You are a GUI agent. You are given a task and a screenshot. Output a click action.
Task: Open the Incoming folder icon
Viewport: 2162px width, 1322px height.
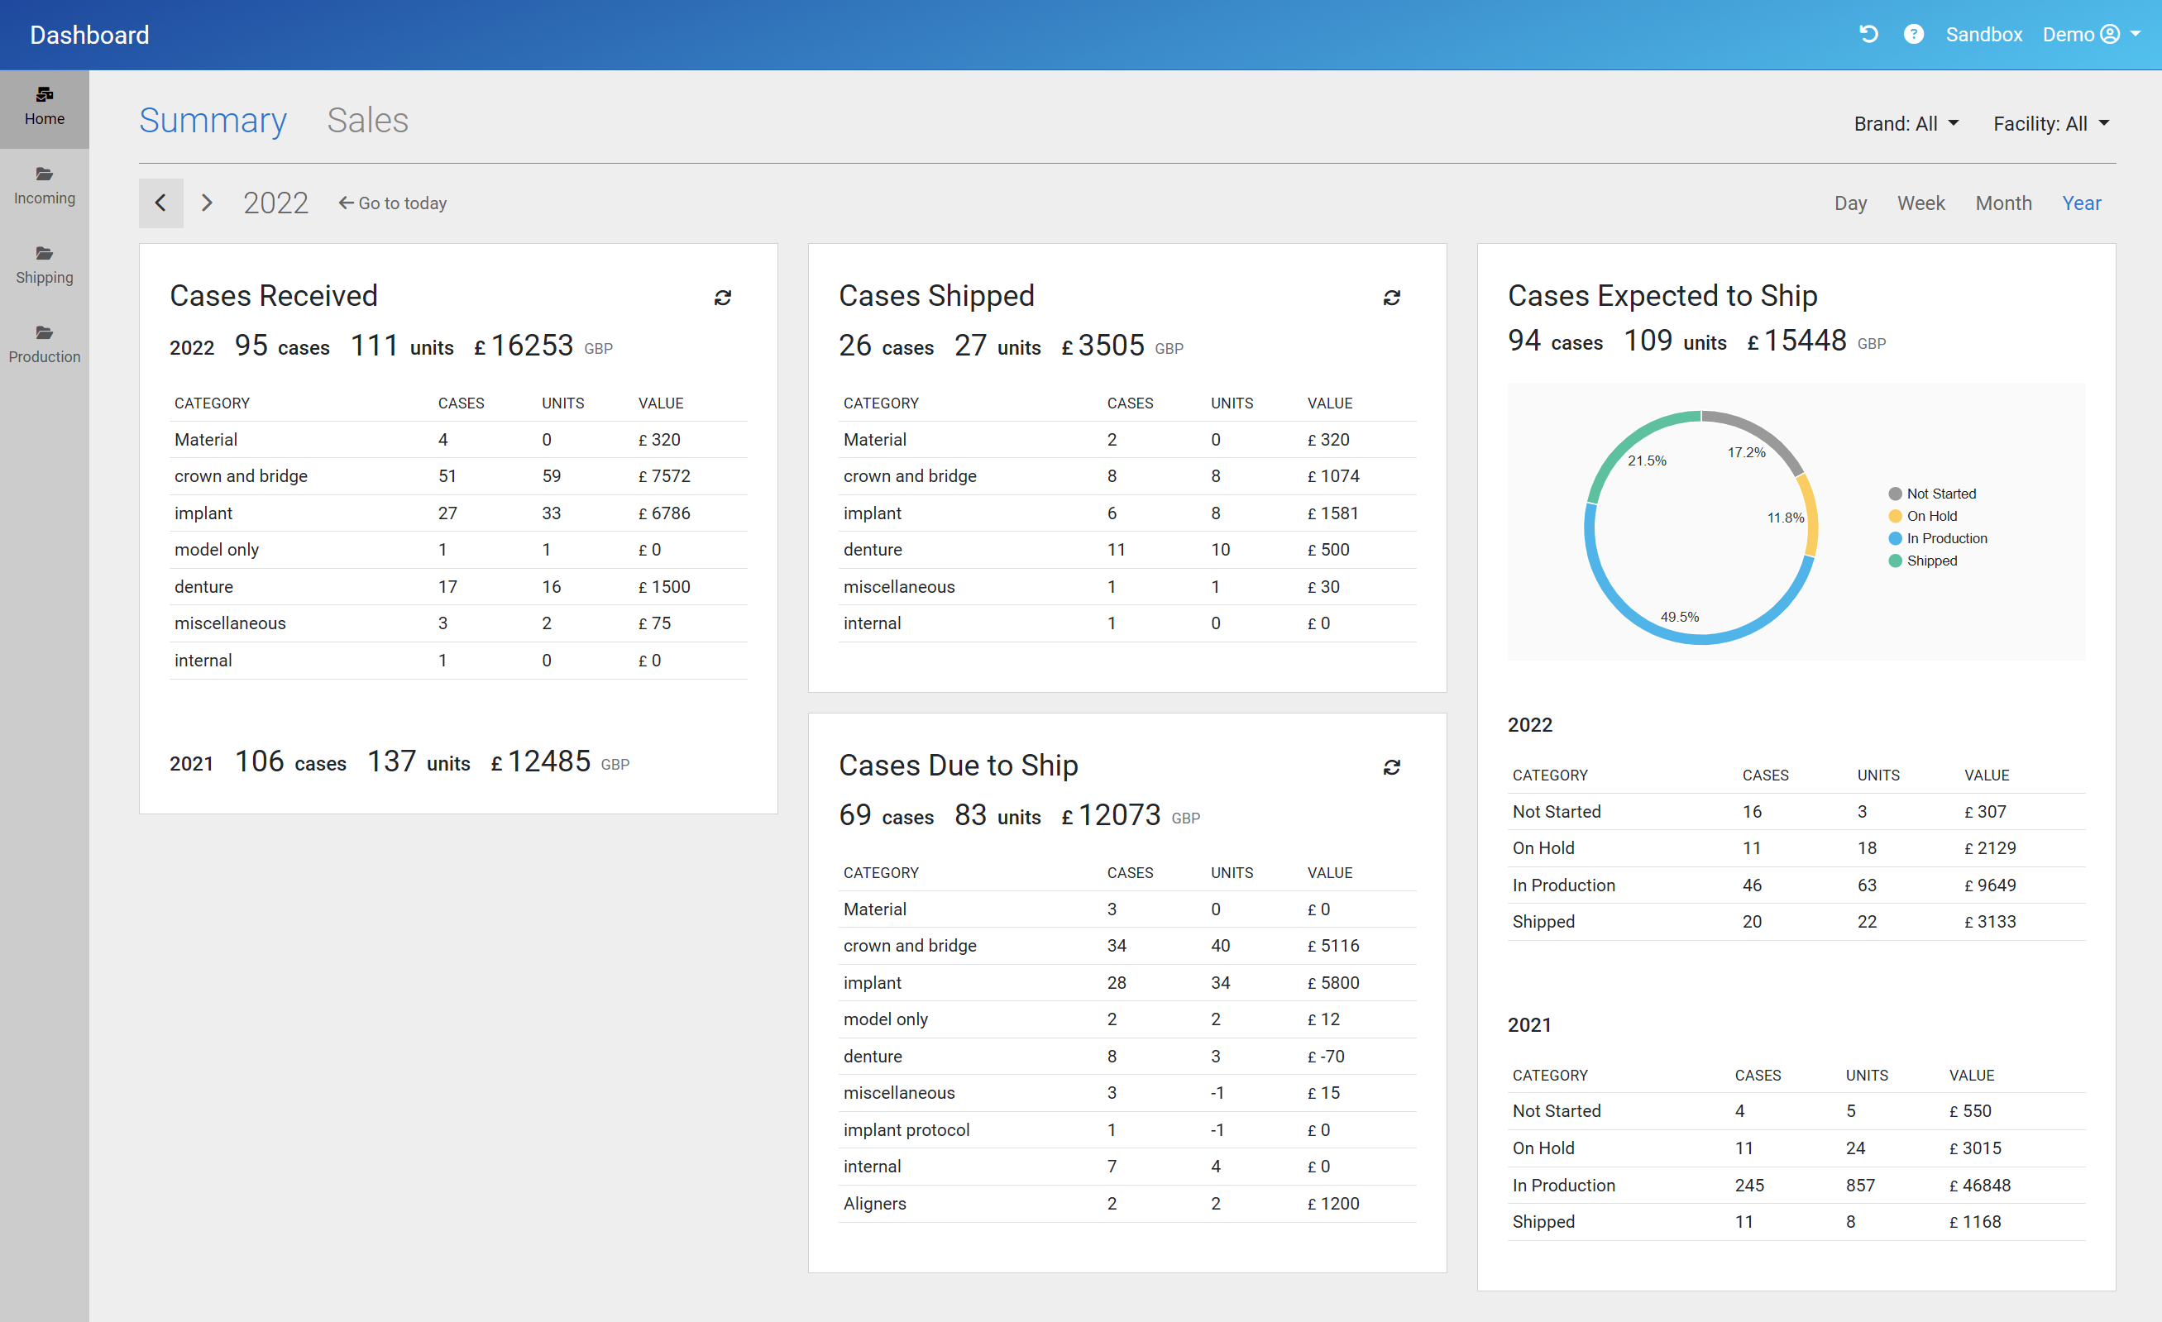(x=44, y=174)
